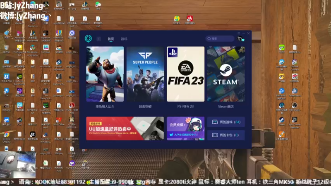
Task: Open 我的游戏 (64)
Action: point(226,122)
